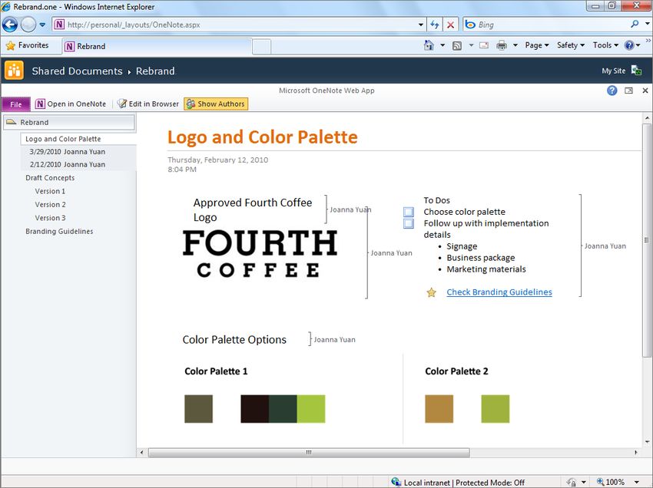The width and height of the screenshot is (653, 488).
Task: Click the Print icon
Action: coord(502,45)
